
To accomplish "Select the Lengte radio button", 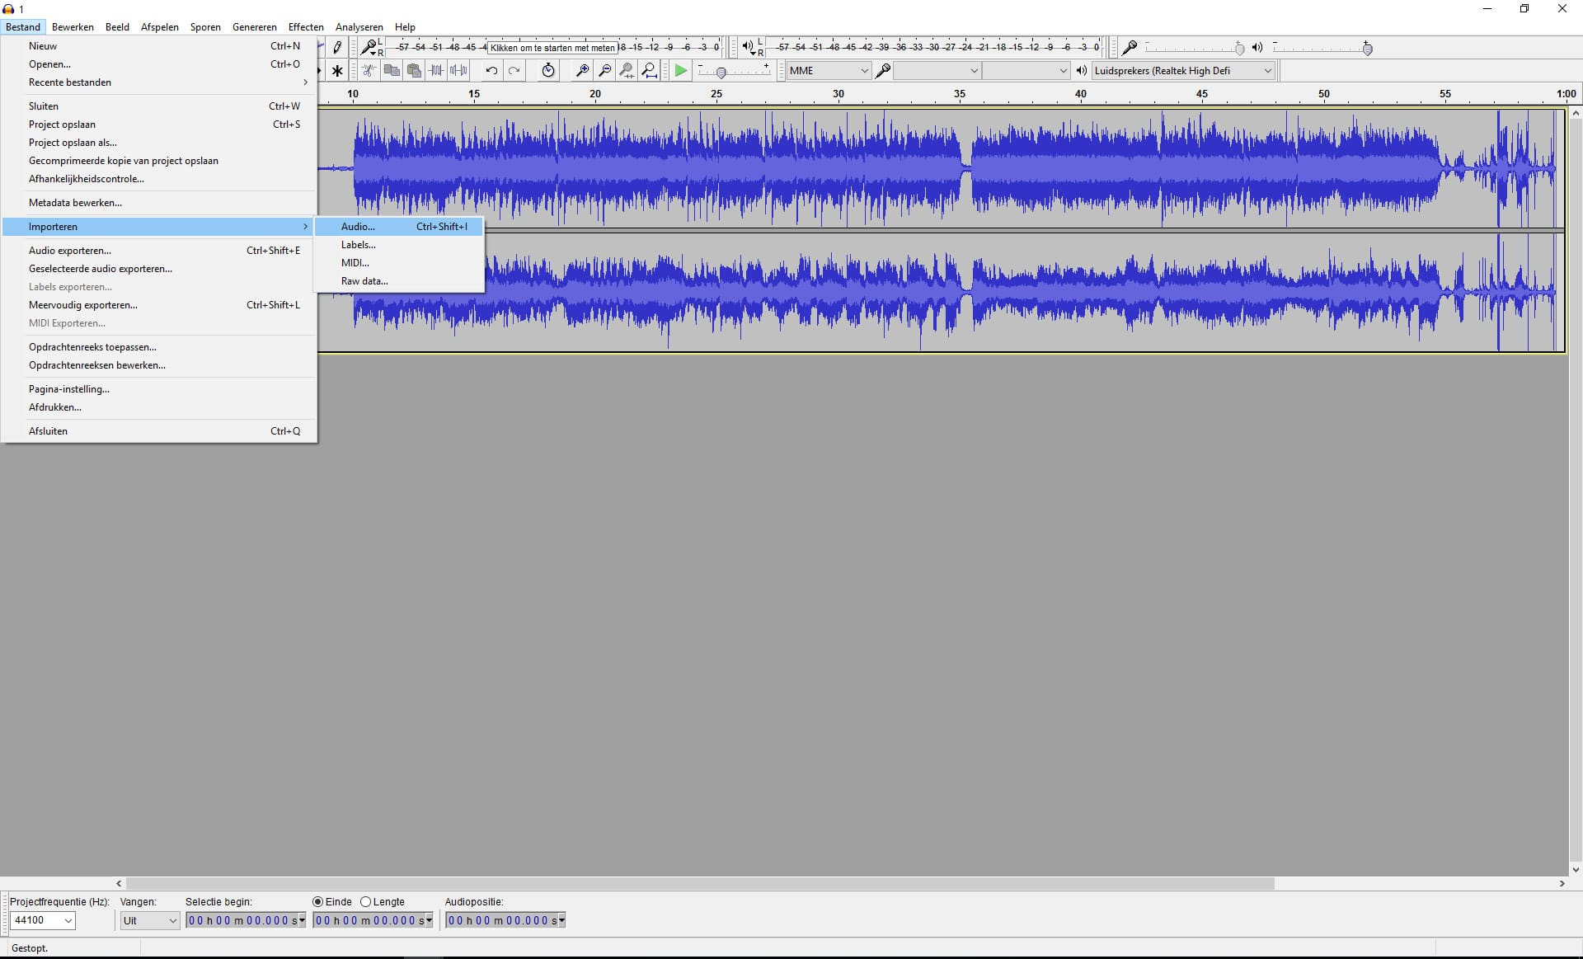I will coord(366,902).
